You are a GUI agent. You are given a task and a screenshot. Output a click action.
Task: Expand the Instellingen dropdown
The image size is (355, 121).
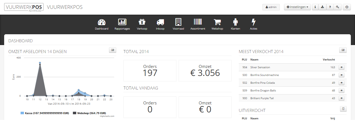coord(297,7)
